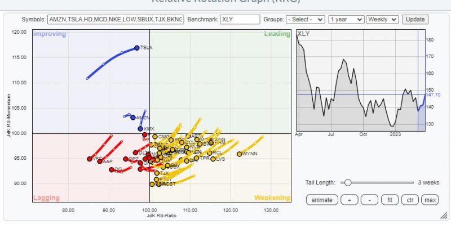Select the KMX data point
The height and width of the screenshot is (225, 451).
140,129
